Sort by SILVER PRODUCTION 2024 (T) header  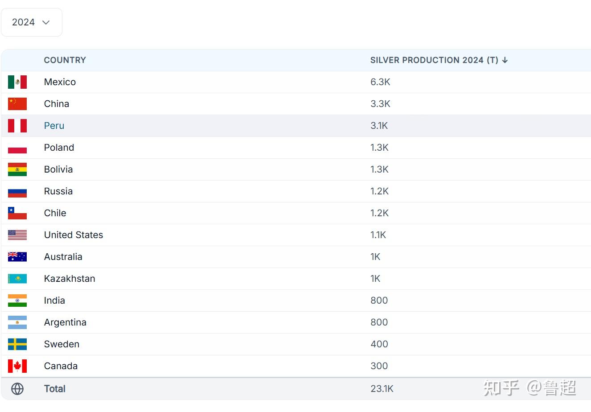pyautogui.click(x=434, y=60)
